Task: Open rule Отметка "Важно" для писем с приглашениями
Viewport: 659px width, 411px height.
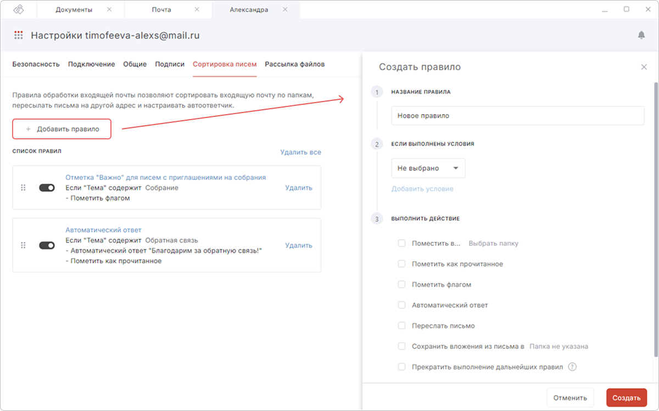Action: tap(166, 178)
